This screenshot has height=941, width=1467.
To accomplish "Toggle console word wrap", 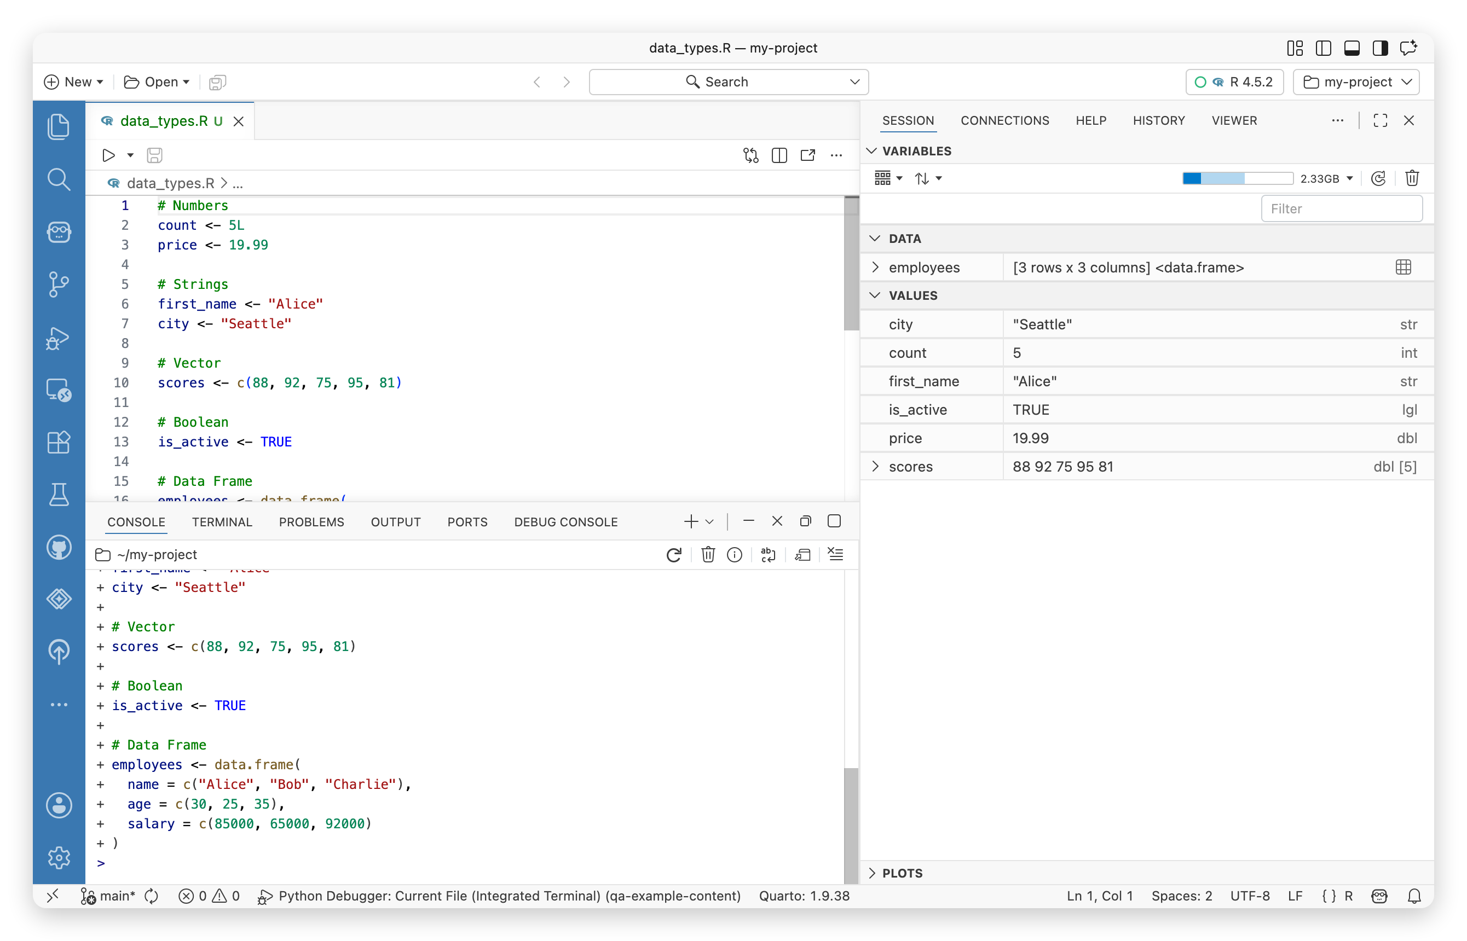I will coord(768,554).
